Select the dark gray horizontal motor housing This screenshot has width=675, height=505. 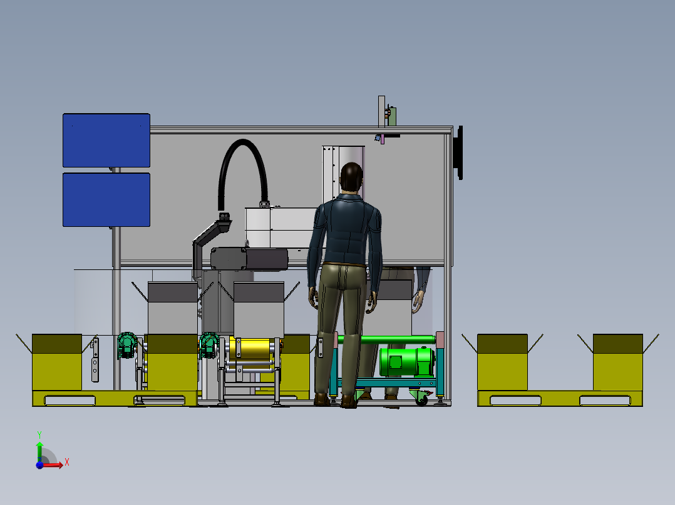point(249,259)
